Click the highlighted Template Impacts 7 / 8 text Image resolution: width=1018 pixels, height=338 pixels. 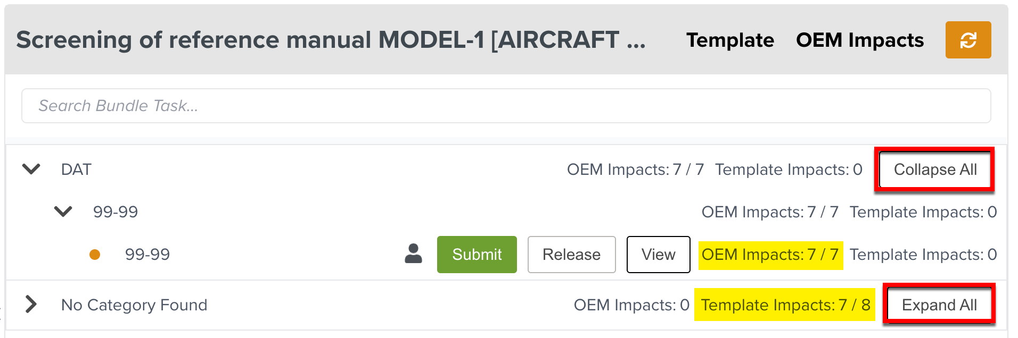(x=785, y=305)
